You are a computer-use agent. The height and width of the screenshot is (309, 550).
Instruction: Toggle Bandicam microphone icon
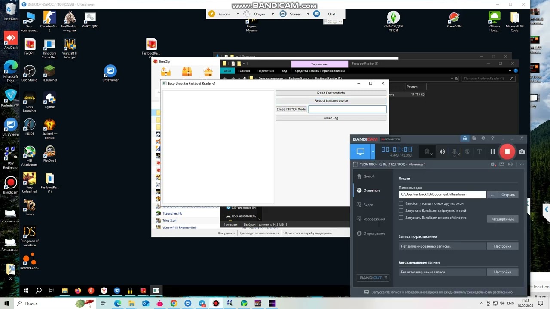(x=455, y=151)
